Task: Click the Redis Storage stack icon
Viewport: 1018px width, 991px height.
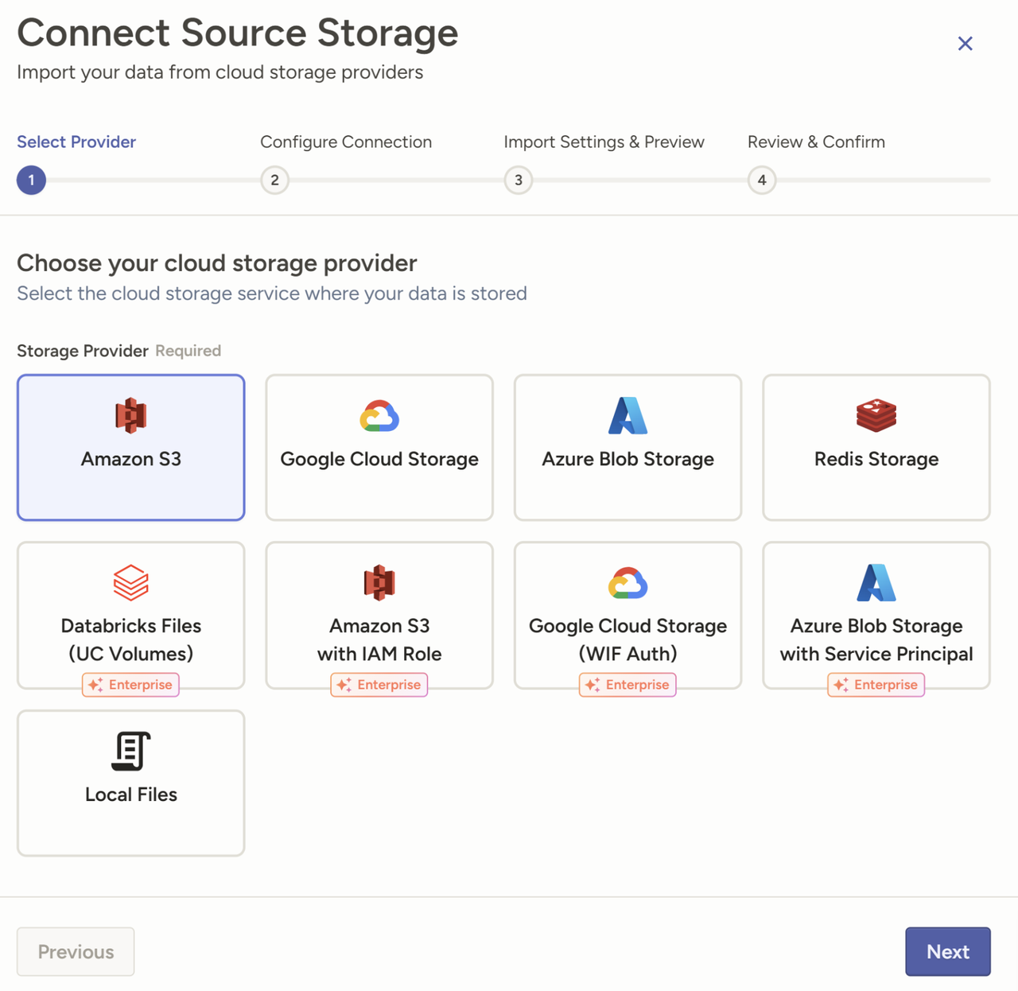Action: [x=876, y=415]
